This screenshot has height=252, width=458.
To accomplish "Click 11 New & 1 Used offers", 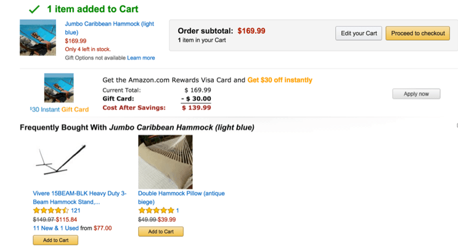I will [56, 228].
